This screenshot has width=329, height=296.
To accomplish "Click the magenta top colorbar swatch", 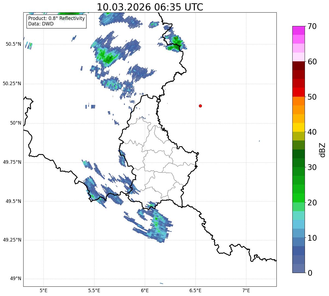I will click(x=299, y=30).
